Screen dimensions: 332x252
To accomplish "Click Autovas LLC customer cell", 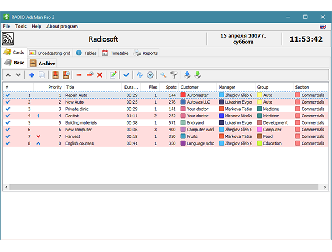I will (198, 102).
